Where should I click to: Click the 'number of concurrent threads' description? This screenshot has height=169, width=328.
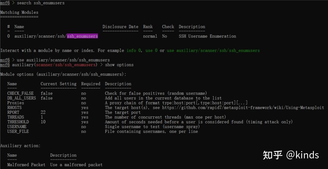click(166, 117)
